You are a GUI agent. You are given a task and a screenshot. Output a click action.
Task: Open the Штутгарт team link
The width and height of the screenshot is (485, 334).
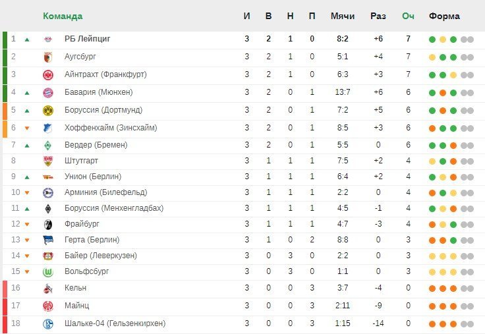pyautogui.click(x=81, y=161)
